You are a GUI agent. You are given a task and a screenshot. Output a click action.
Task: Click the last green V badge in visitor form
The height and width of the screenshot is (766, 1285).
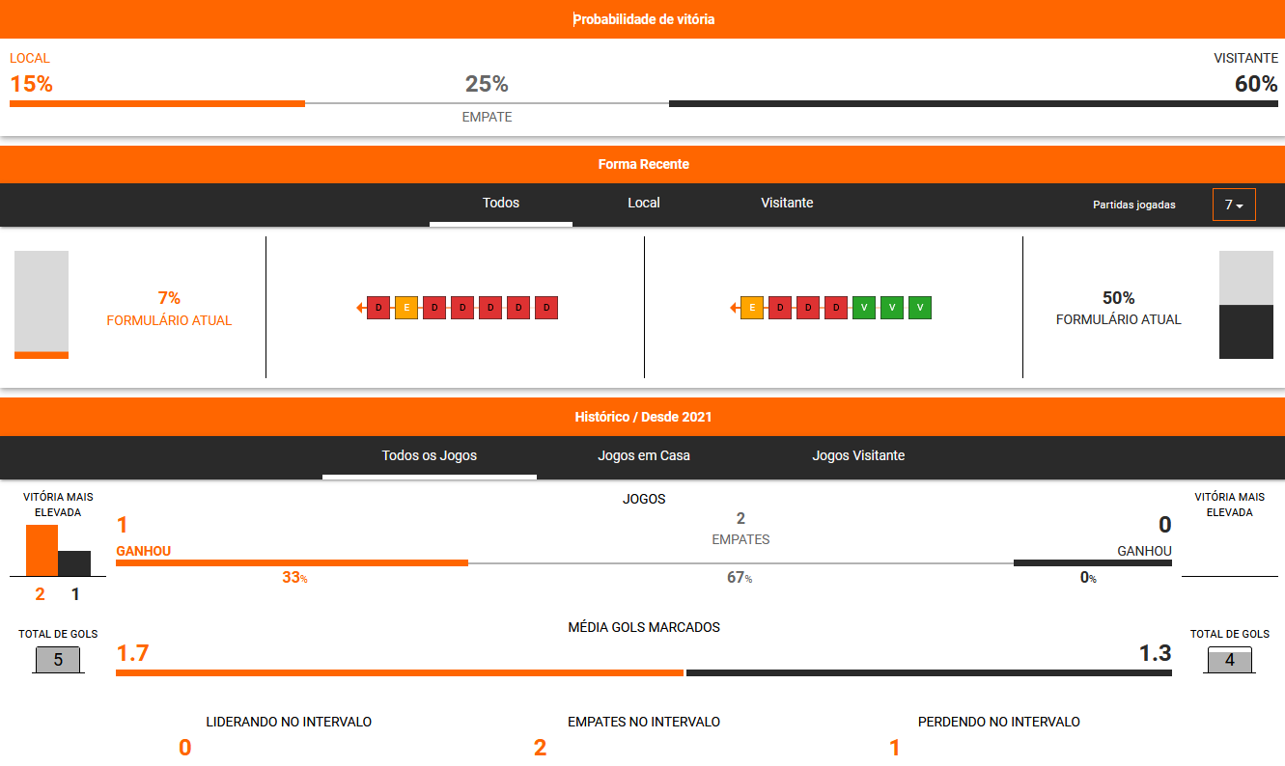920,308
